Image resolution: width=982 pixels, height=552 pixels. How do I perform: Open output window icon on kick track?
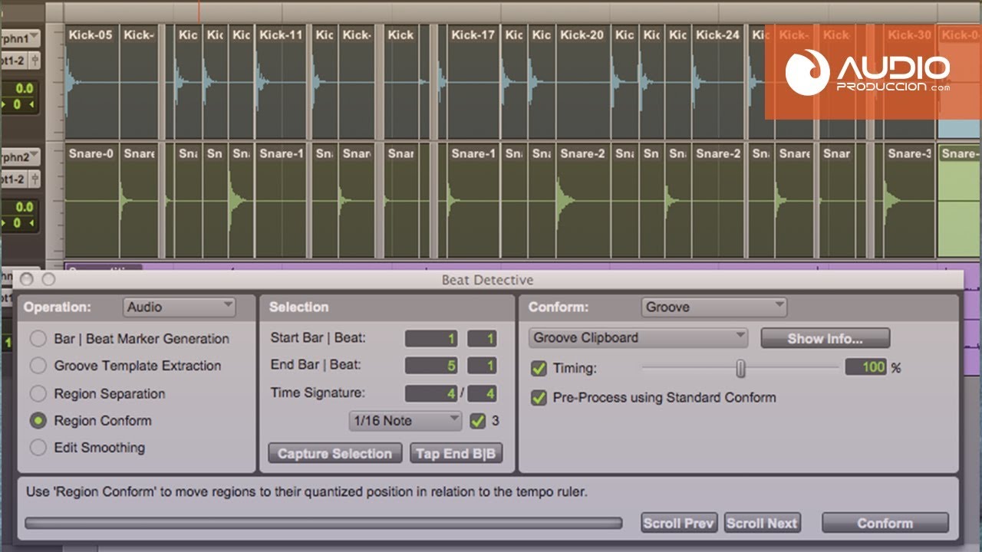coord(35,61)
